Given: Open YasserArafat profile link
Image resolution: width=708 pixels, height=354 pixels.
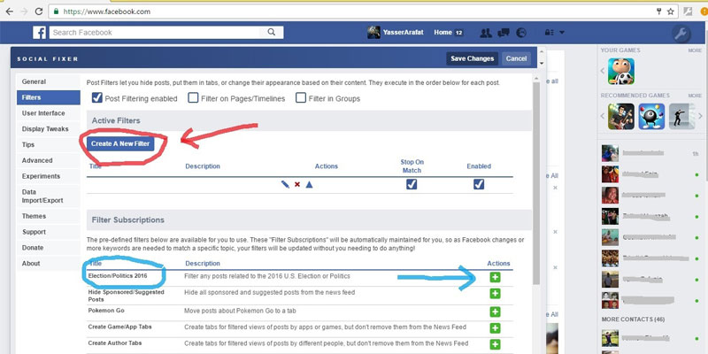Looking at the screenshot, I should [x=403, y=33].
